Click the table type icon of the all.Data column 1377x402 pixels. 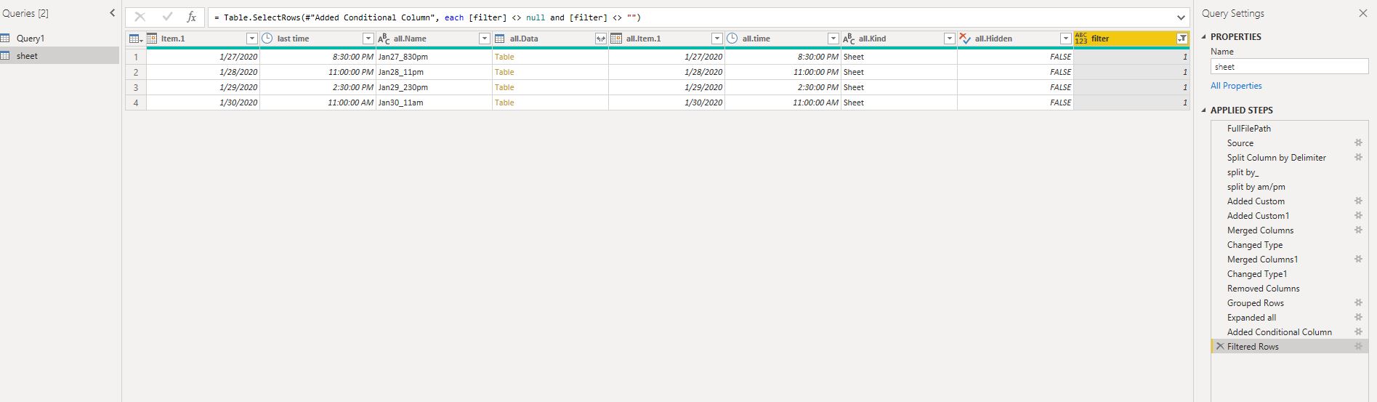coord(500,39)
